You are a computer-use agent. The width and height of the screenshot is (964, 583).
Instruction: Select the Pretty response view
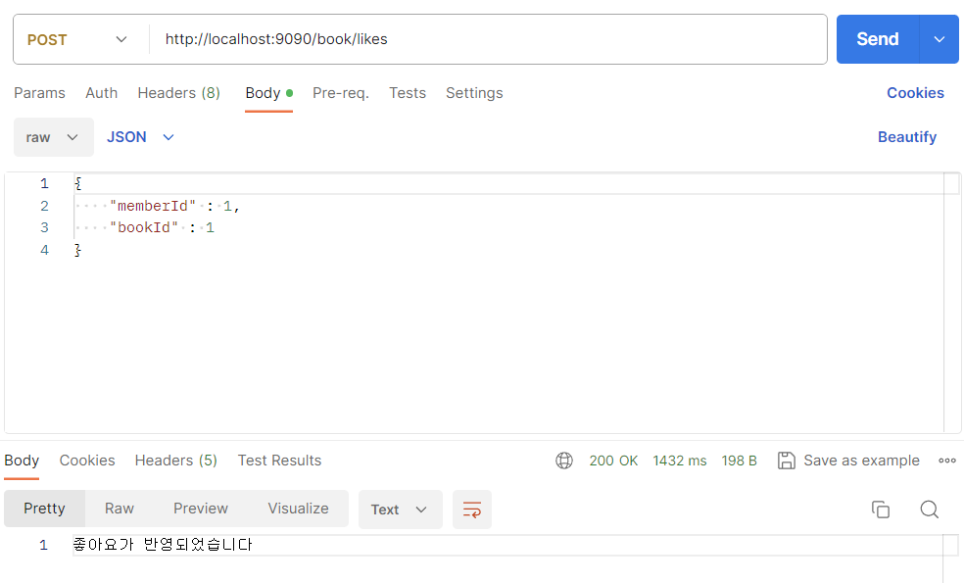[x=44, y=509]
